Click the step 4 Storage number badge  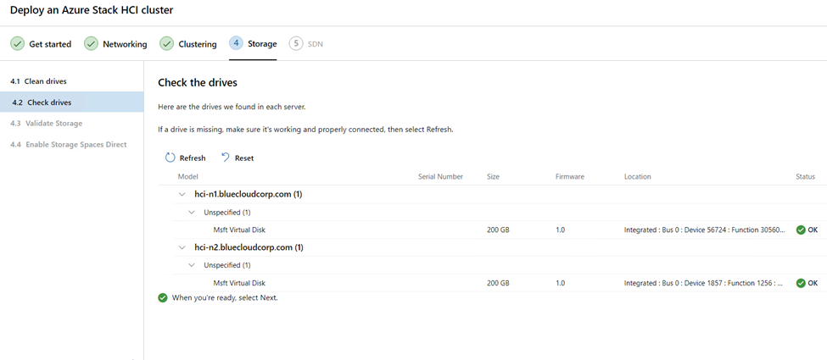coord(236,43)
